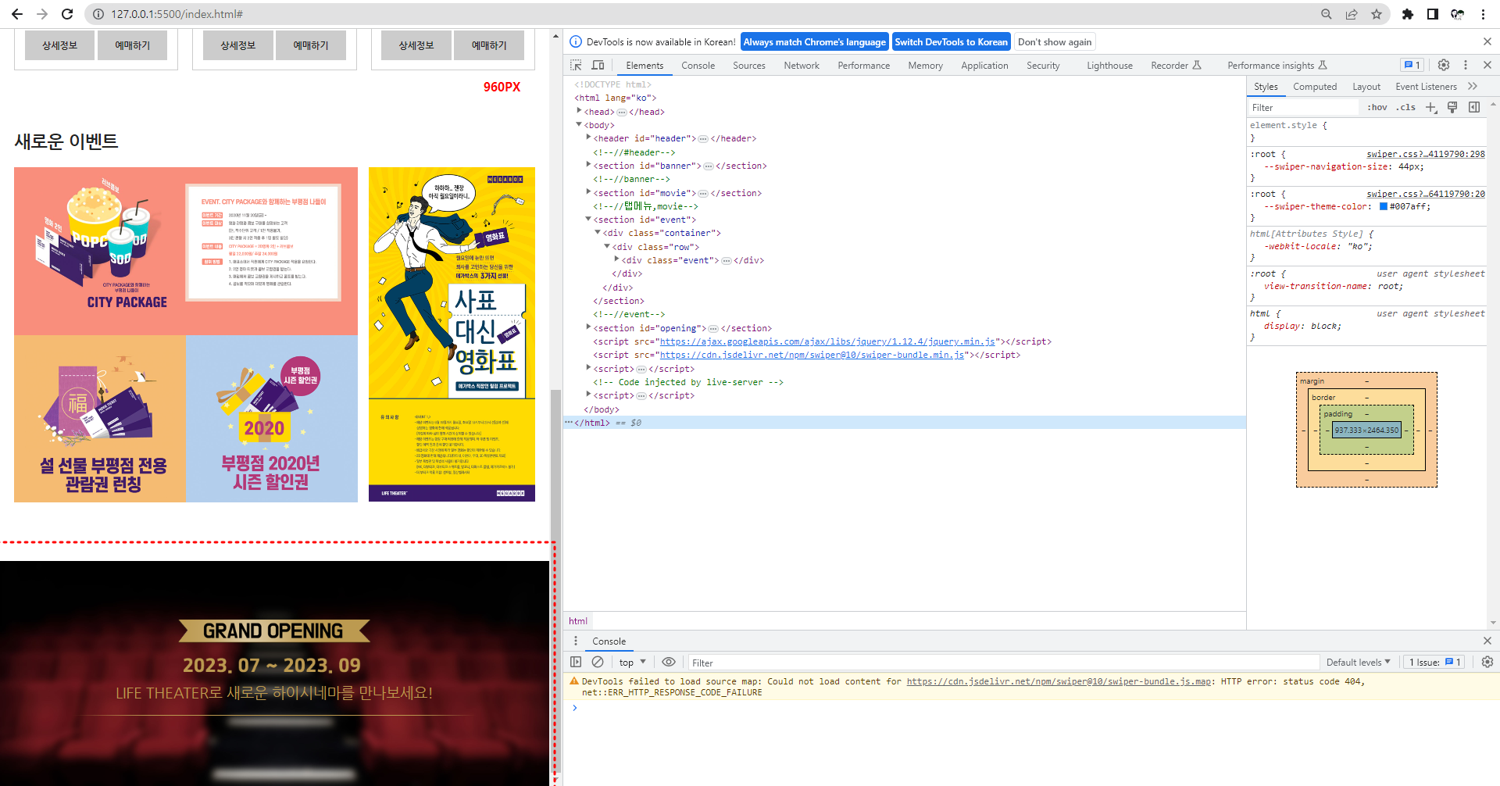Viewport: 1500px width, 786px height.
Task: Expand the head element node
Action: [579, 111]
